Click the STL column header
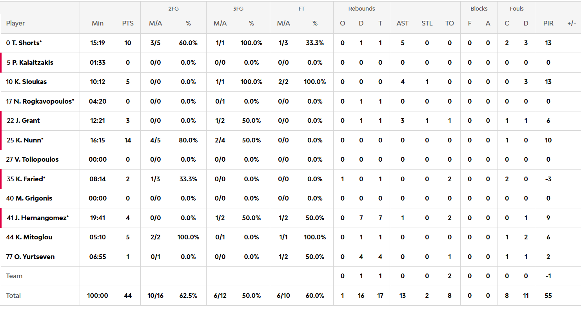Viewport: 581px width, 310px height. click(427, 23)
